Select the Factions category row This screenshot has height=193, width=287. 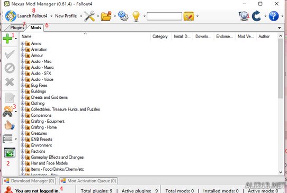pyautogui.click(x=38, y=151)
